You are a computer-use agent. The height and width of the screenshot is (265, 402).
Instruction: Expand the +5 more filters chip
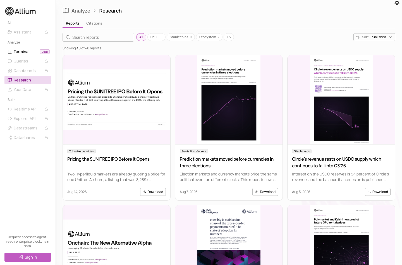coord(229,37)
